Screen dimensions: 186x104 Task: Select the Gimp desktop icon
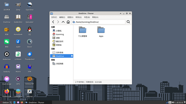(x=18, y=6)
